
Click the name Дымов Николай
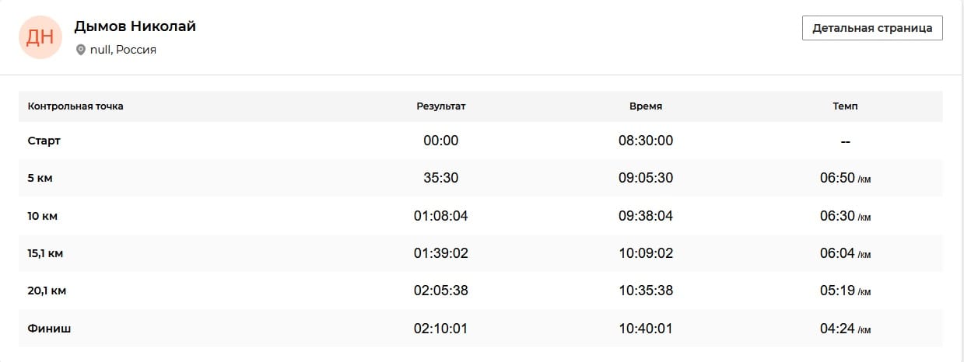(x=135, y=26)
